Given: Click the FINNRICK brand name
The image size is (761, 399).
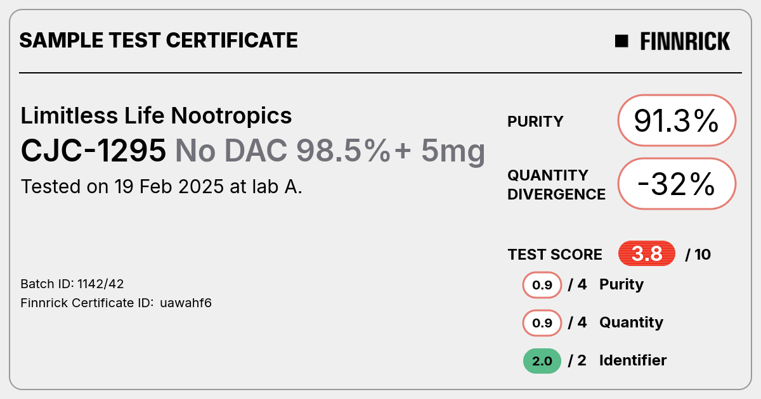Looking at the screenshot, I should pos(685,41).
